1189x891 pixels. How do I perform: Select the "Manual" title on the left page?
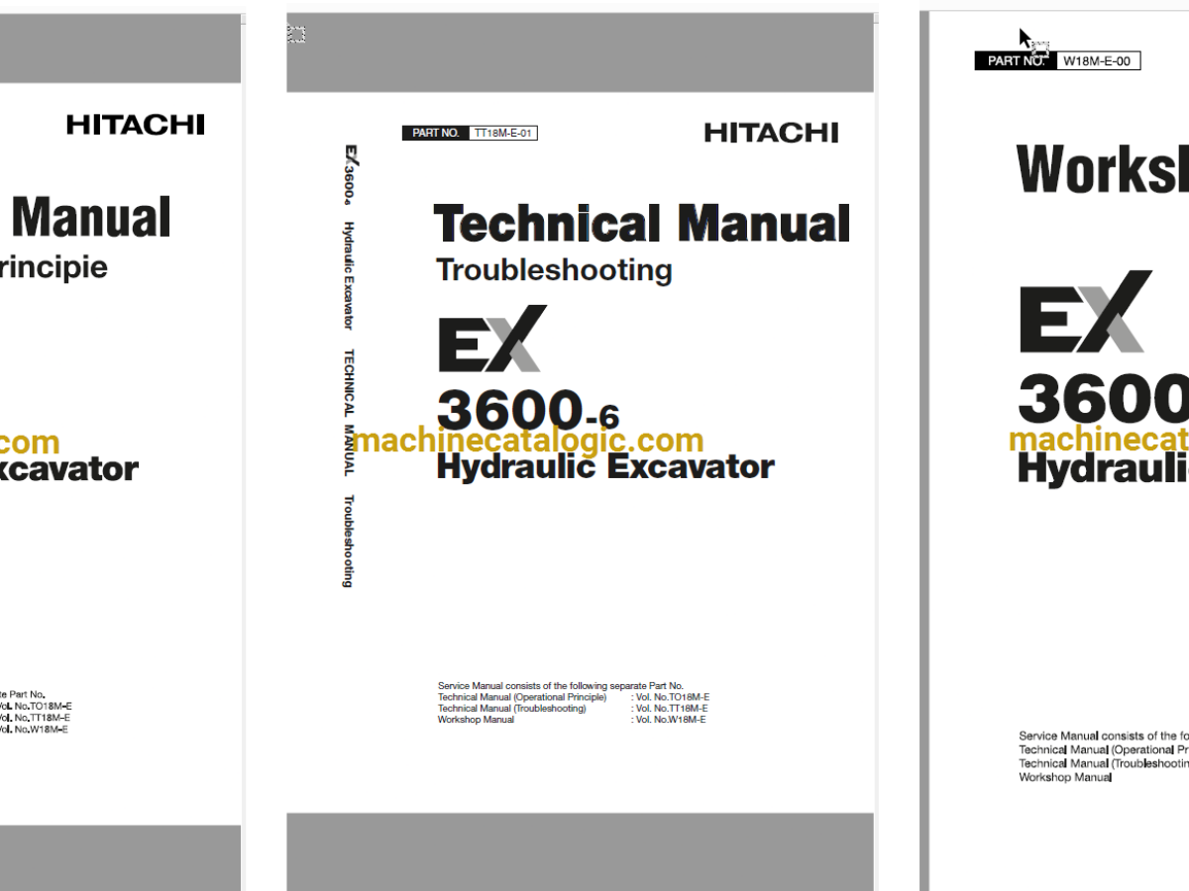coord(91,218)
